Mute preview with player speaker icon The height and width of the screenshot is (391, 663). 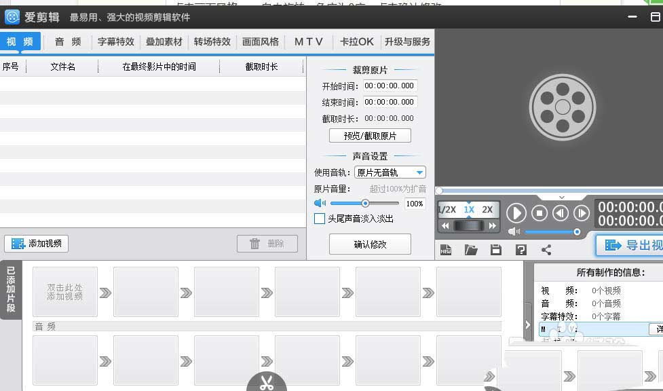(x=514, y=231)
